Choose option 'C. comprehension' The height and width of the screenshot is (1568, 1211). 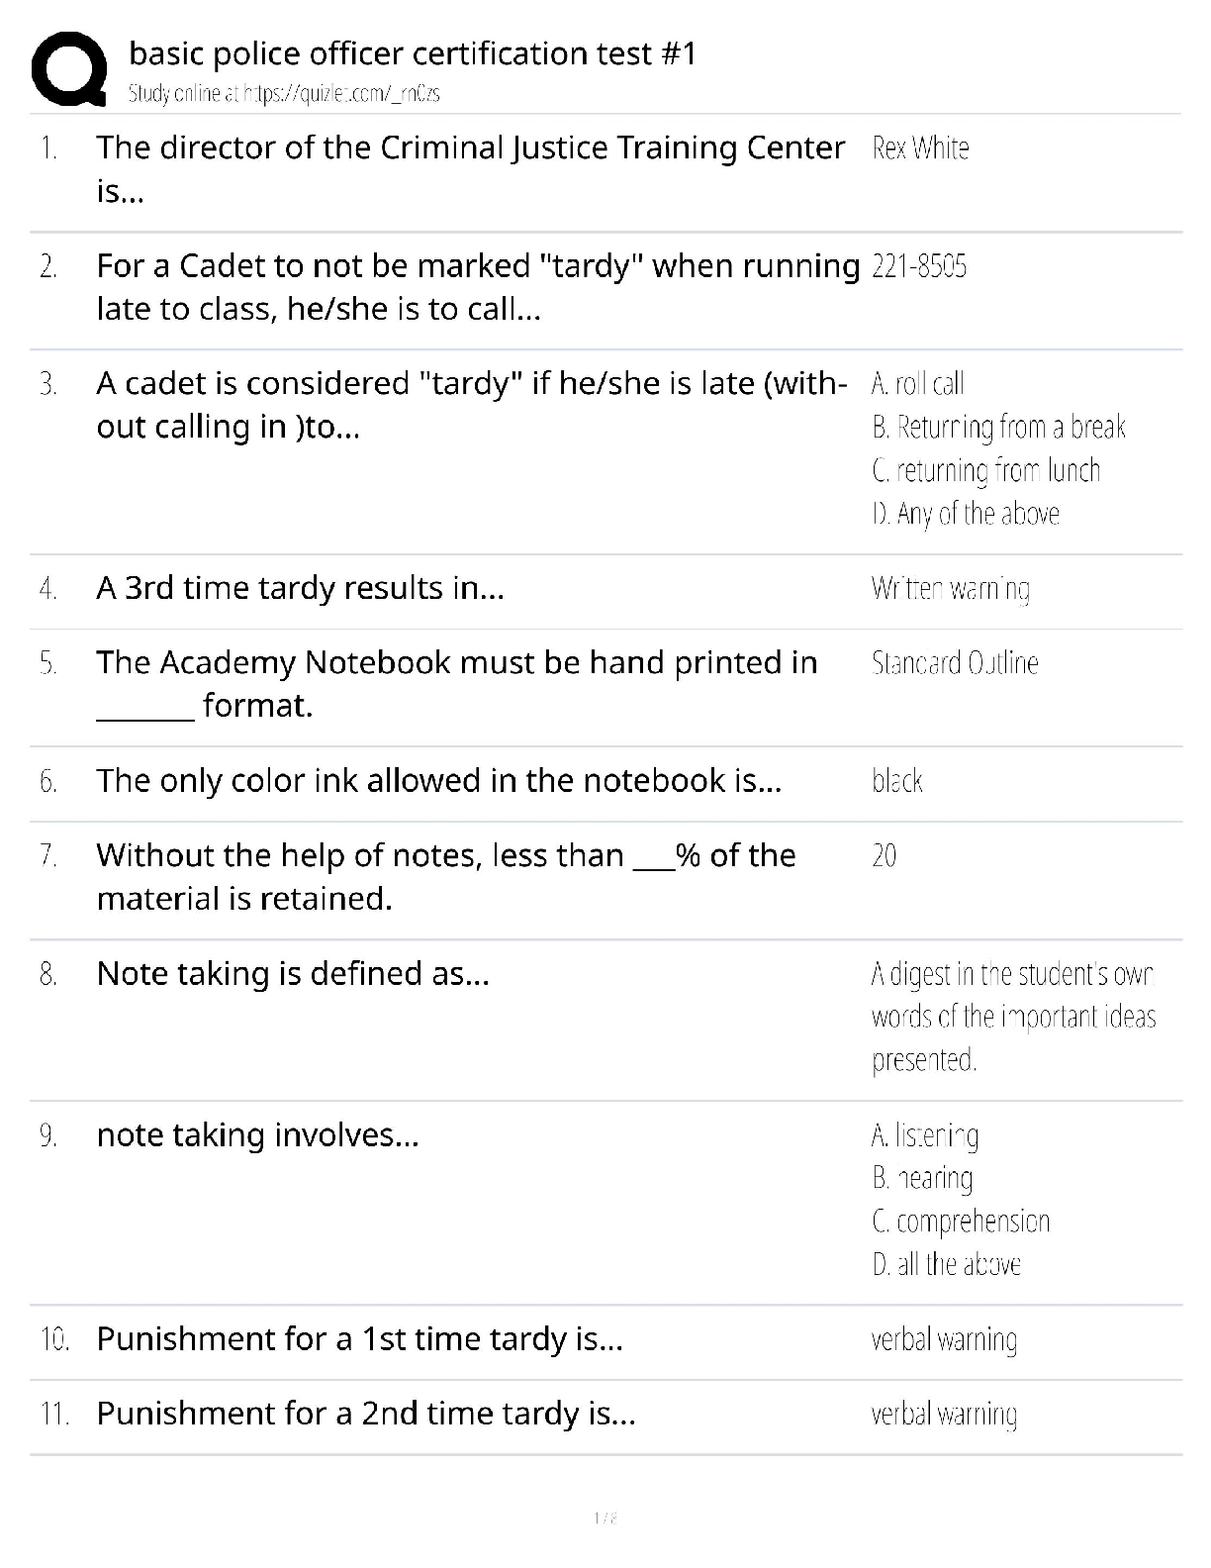[x=961, y=1222]
